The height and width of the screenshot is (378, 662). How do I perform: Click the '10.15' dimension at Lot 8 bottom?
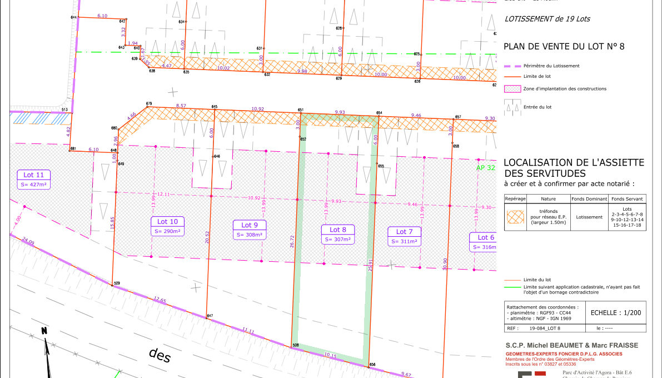[x=330, y=356]
